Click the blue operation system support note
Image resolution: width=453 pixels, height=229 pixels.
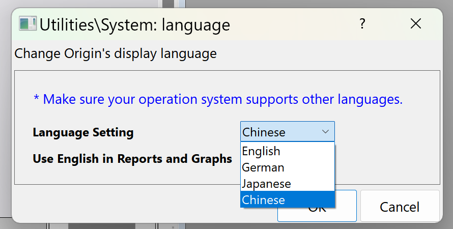218,99
